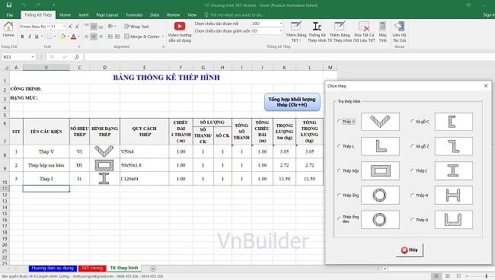The image size is (495, 280).
Task: Select the Xà gồ C radio button
Action: pos(412,122)
